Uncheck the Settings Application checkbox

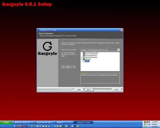coord(84,55)
